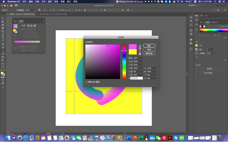The height and width of the screenshot is (142, 228).
Task: Click the 颜色色板 button
Action: (x=149, y=53)
